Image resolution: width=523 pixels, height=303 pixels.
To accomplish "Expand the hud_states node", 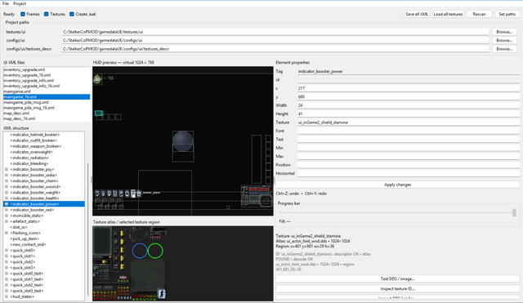I will pyautogui.click(x=7, y=296).
